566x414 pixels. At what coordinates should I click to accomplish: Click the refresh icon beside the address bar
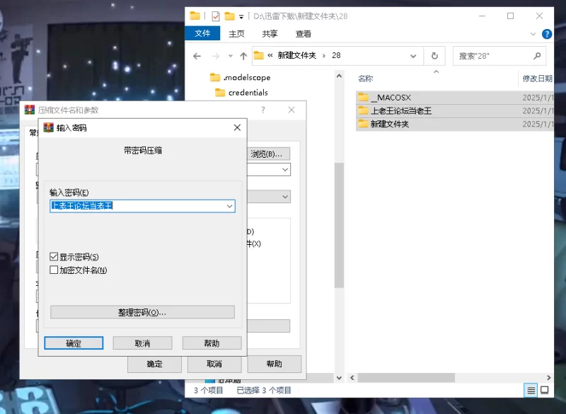tap(434, 56)
